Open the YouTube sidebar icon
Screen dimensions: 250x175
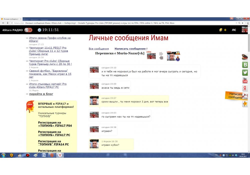point(245,80)
